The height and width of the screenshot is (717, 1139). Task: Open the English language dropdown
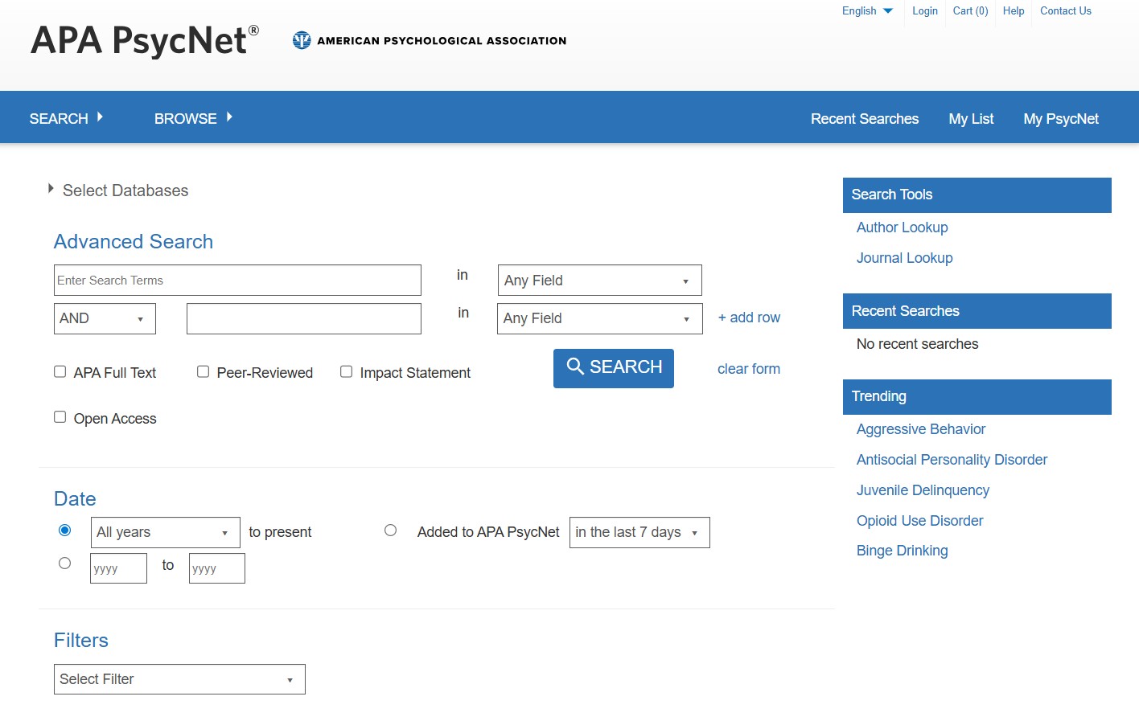[x=867, y=10]
